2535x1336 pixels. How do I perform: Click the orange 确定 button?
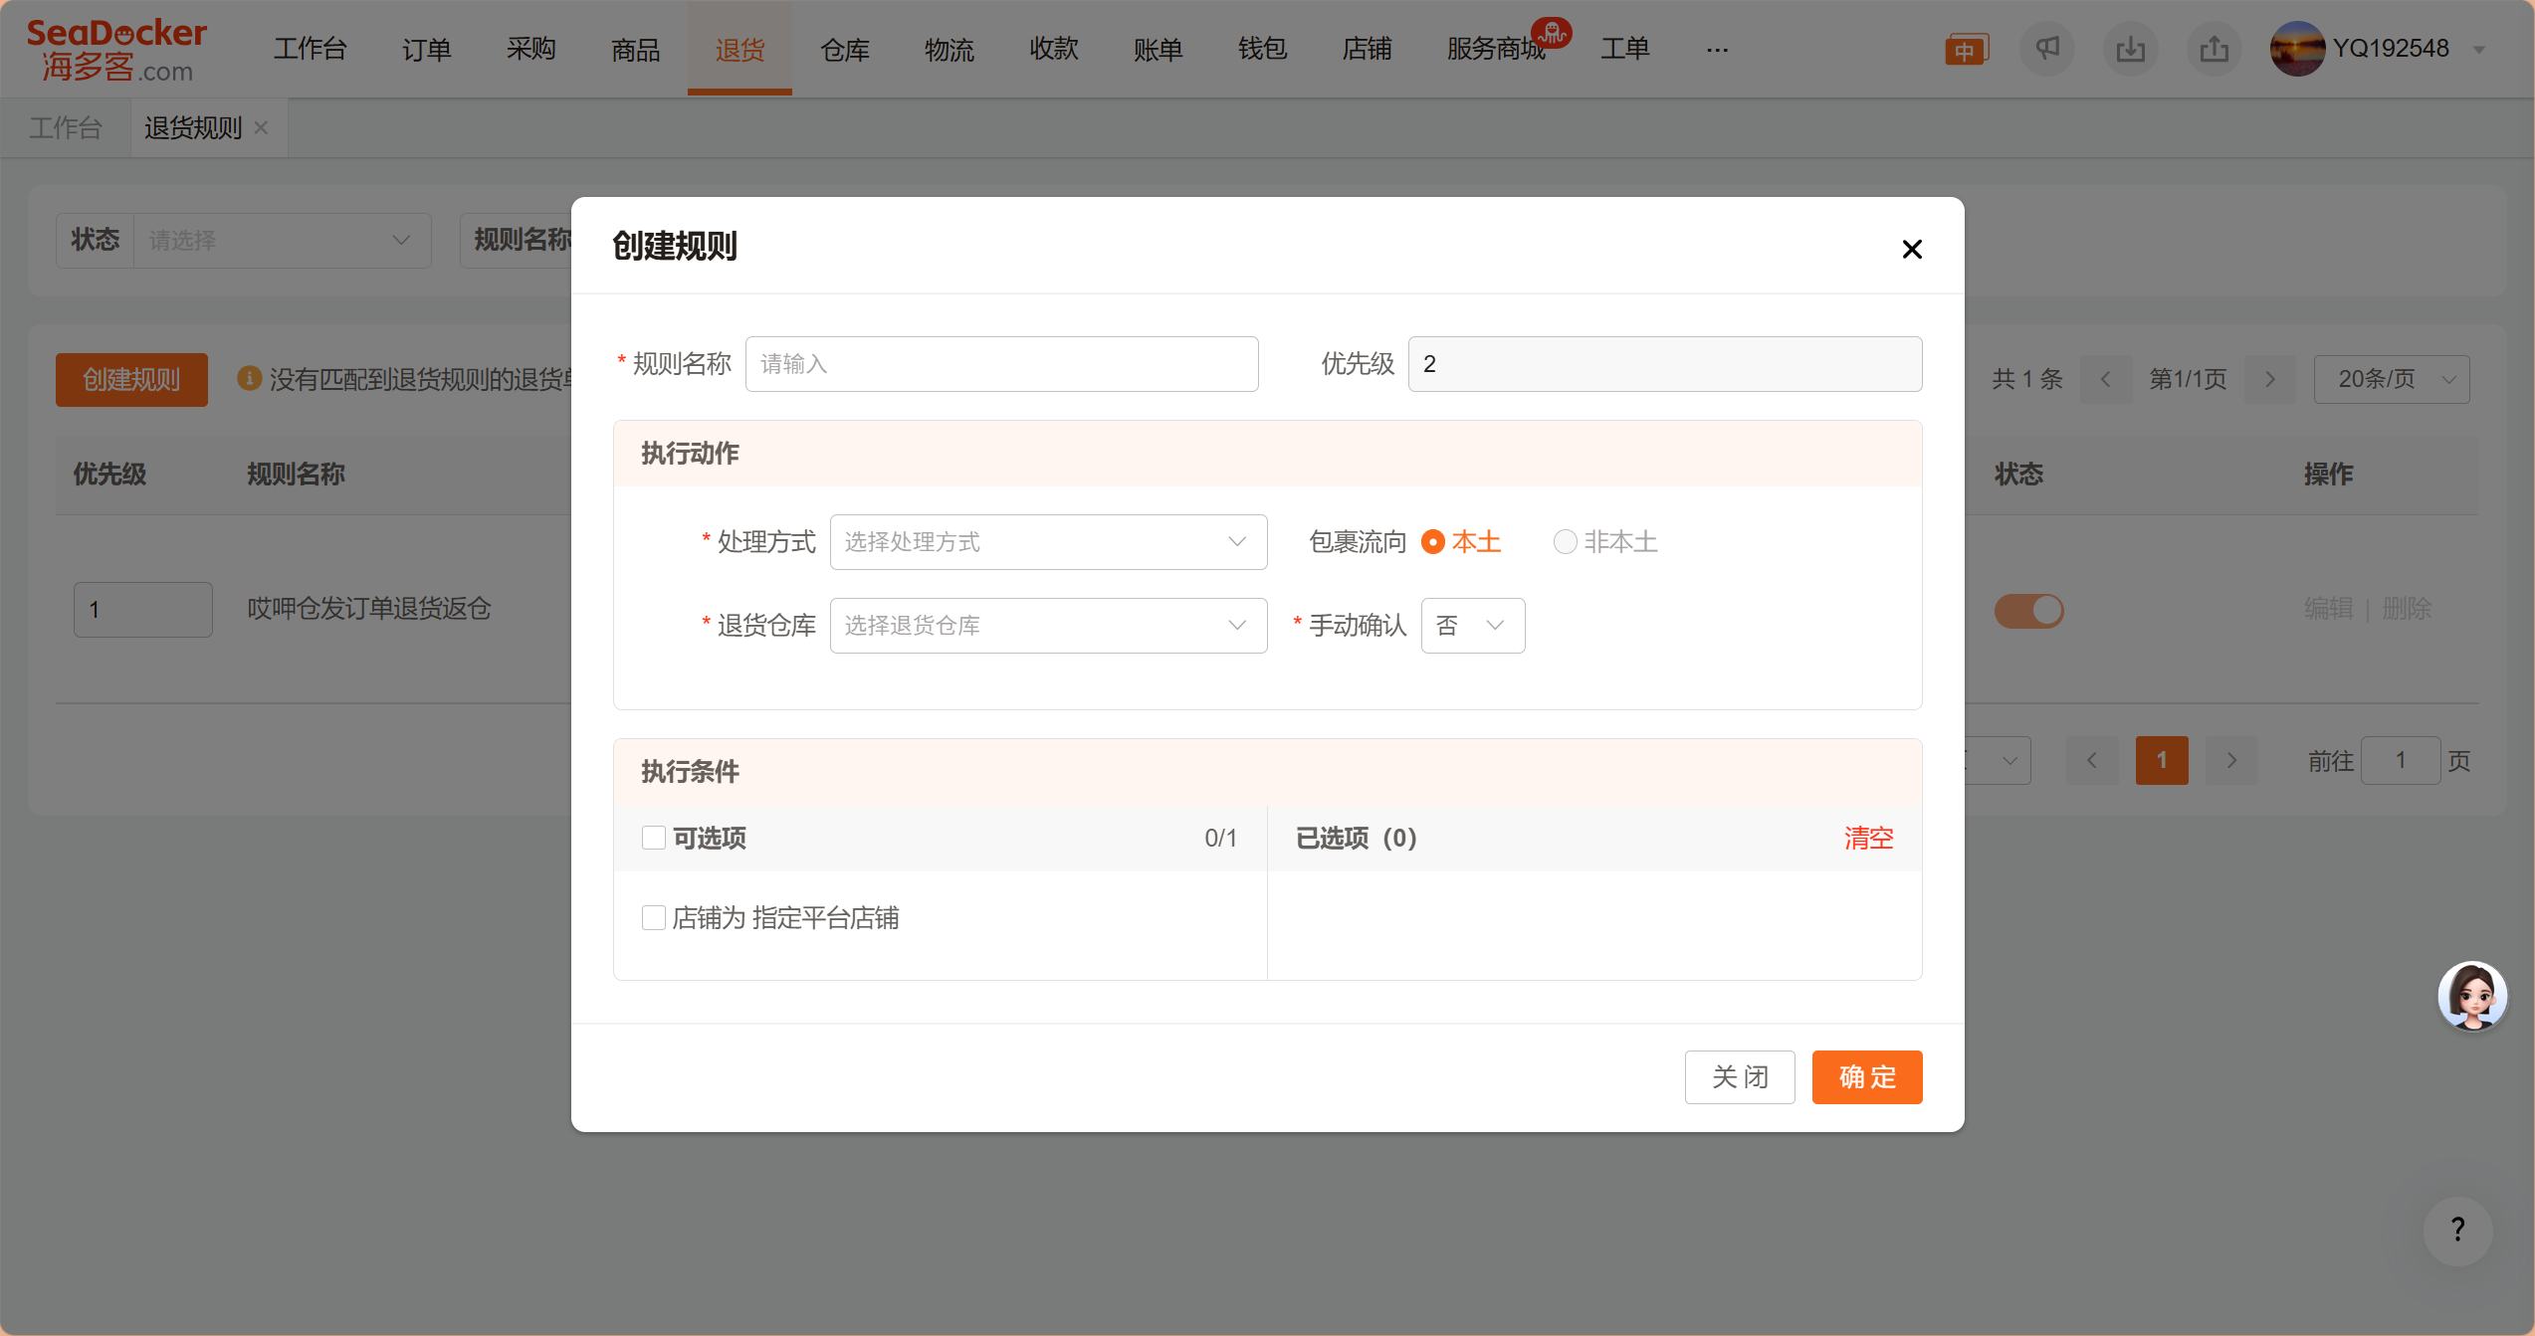pos(1866,1076)
